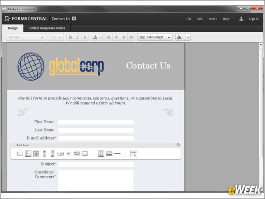Add a single checkbox item
Screen dimensions: 265x199
click(68, 153)
